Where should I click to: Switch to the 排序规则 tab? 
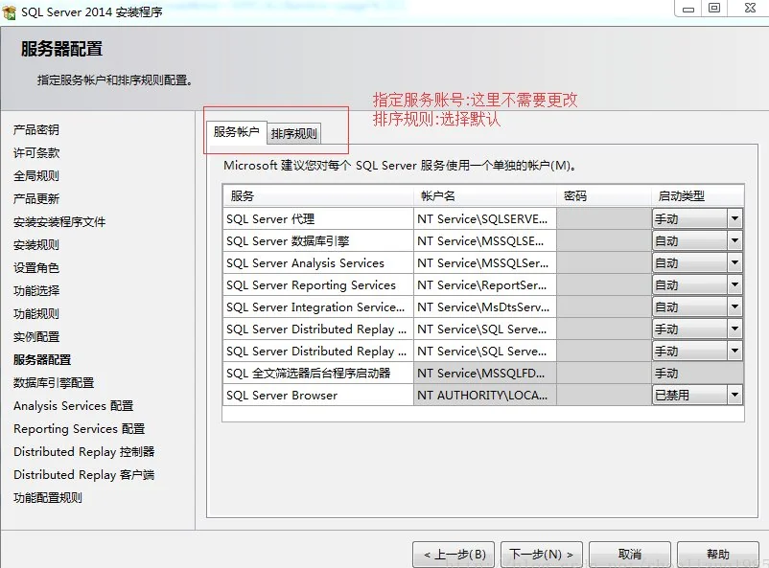pos(293,134)
